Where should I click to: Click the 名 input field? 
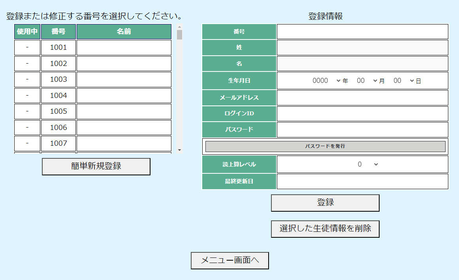pyautogui.click(x=362, y=64)
